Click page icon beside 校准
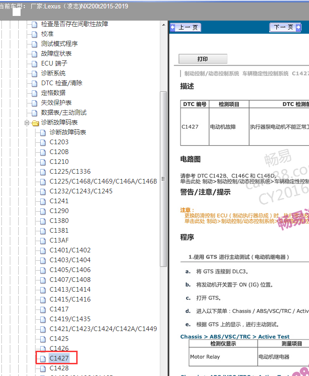 pos(35,34)
